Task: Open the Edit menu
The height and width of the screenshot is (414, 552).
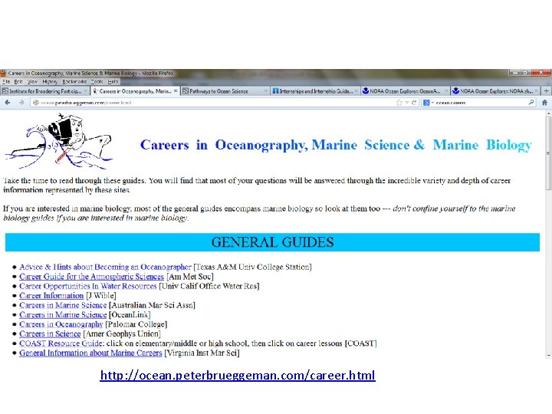Action: (18, 82)
